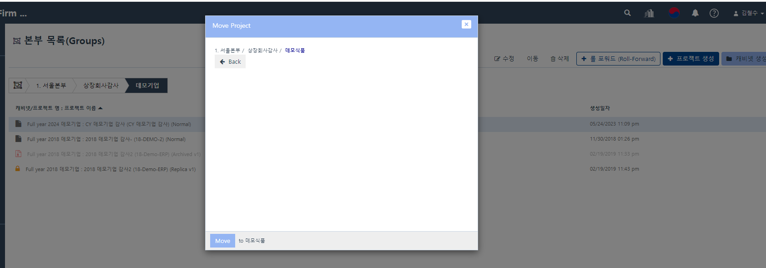Click the Move button in dialog footer

point(222,241)
